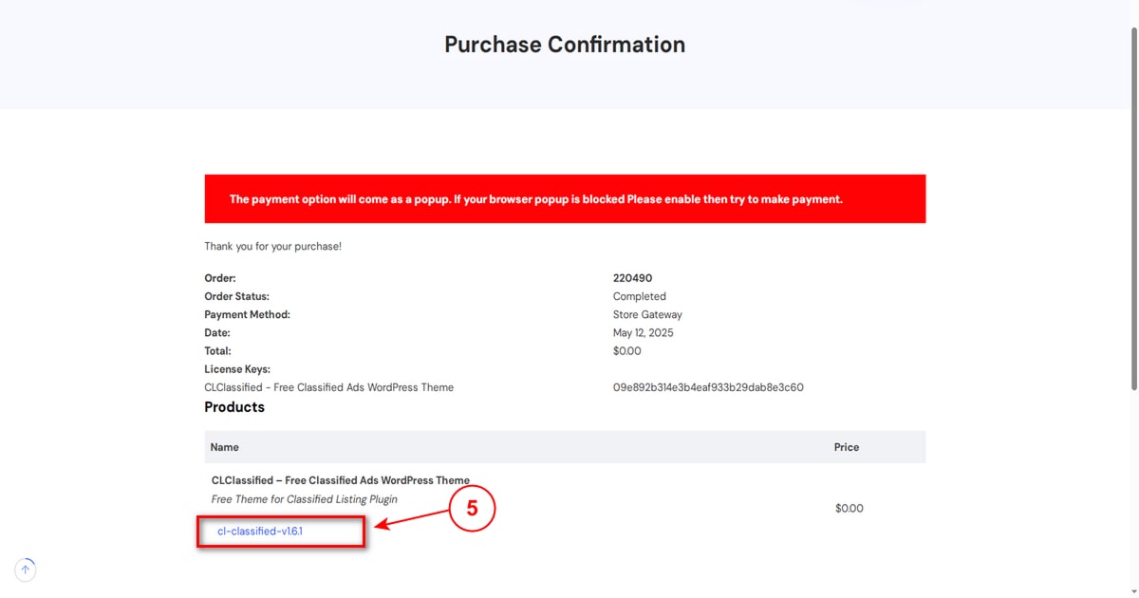Click the Price column header
The height and width of the screenshot is (598, 1139).
(847, 447)
